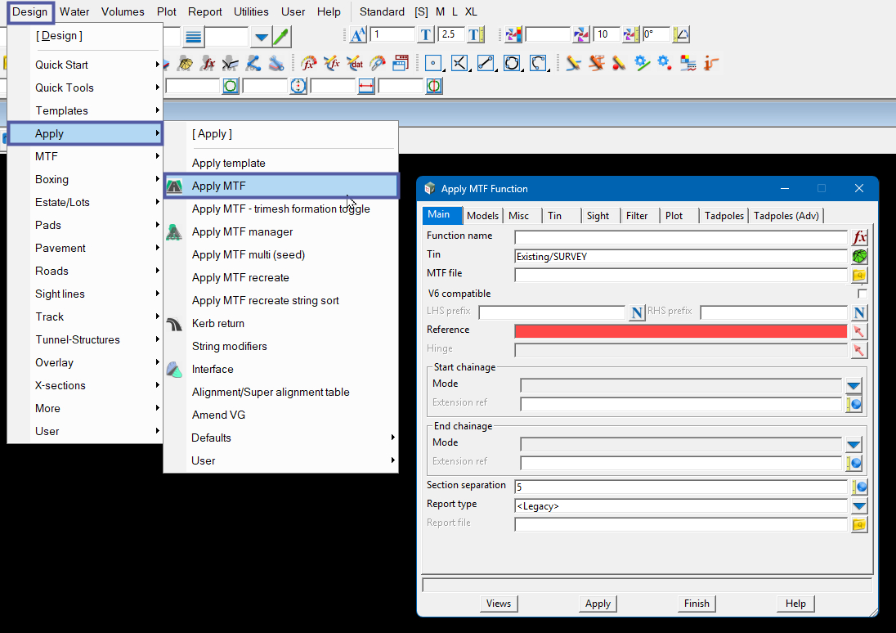Open the Start chainage Mode dropdown

coord(853,386)
